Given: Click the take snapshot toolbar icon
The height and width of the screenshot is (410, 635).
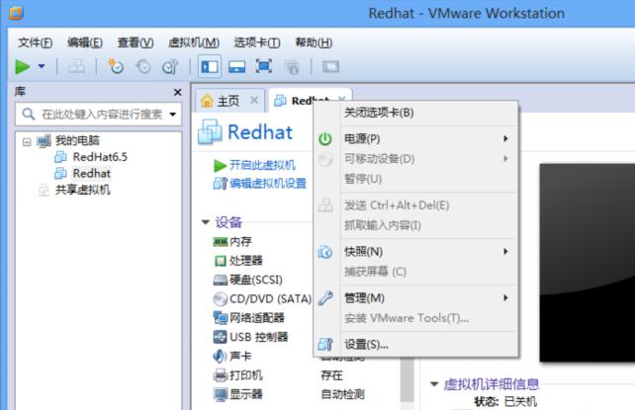Looking at the screenshot, I should (116, 66).
